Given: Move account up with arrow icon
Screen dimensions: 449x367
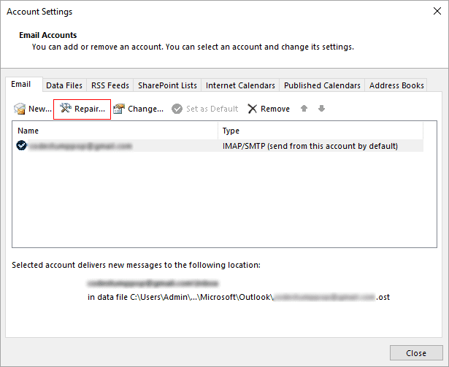Looking at the screenshot, I should coord(304,109).
